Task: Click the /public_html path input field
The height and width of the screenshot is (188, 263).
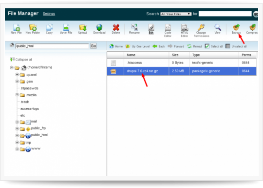Action: point(52,46)
